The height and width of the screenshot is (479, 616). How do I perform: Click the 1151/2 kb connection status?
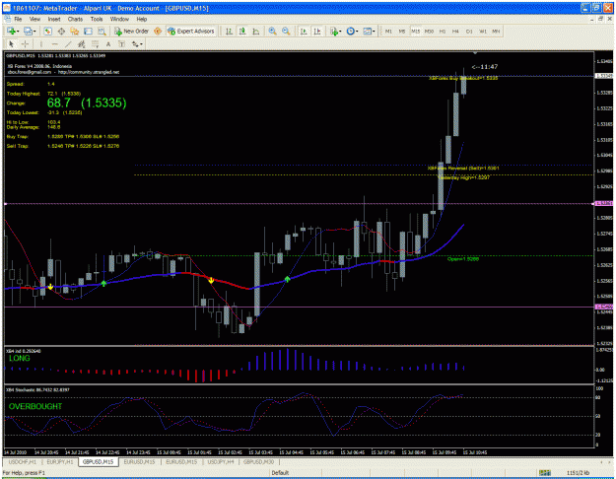(x=579, y=473)
